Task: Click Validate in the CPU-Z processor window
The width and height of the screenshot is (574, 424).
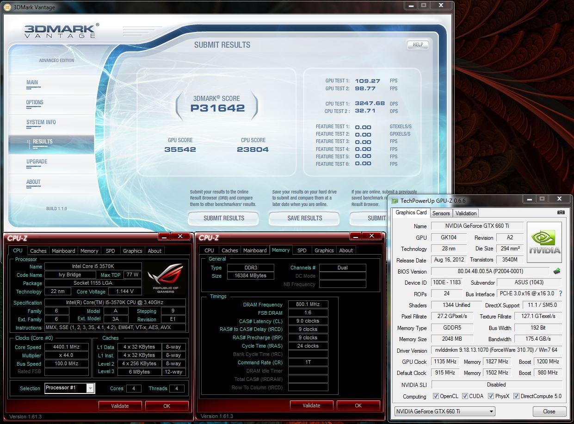Action: (x=120, y=406)
